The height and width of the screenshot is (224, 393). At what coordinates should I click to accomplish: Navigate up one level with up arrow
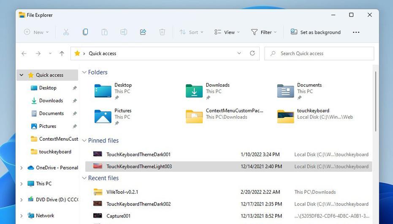[62, 53]
